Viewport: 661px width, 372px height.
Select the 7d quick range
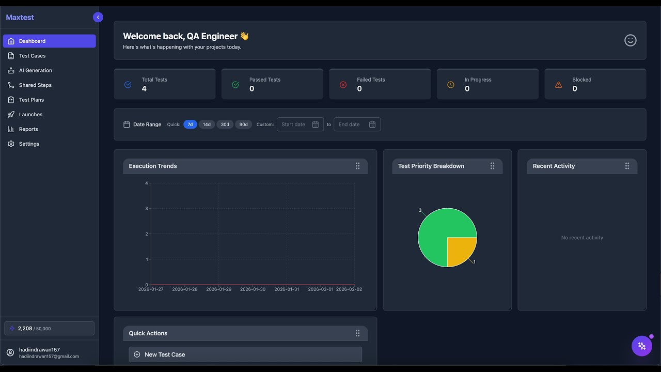point(190,125)
